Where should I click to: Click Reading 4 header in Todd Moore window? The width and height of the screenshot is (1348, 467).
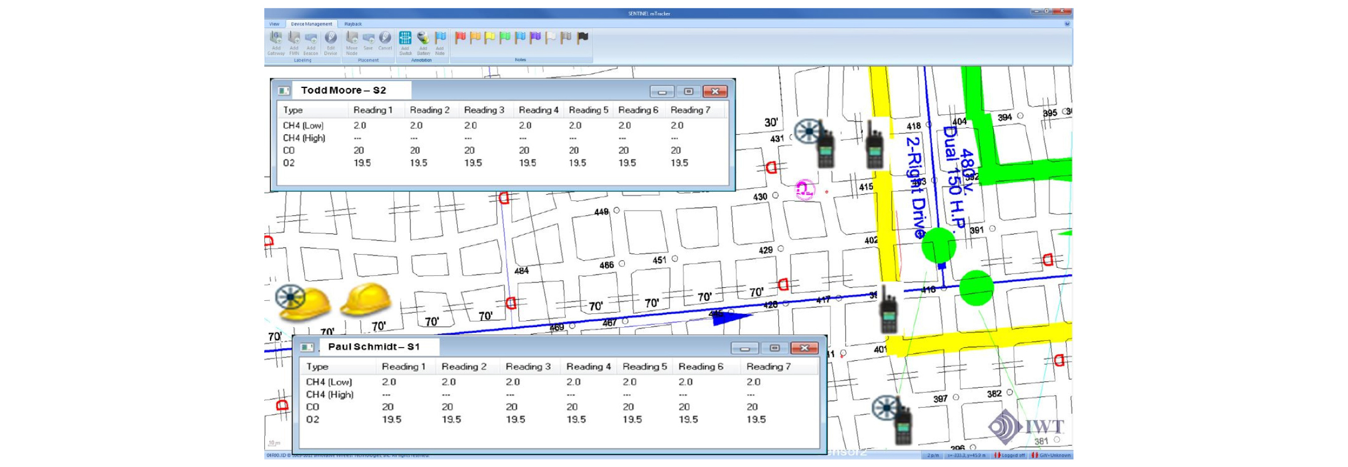(538, 110)
